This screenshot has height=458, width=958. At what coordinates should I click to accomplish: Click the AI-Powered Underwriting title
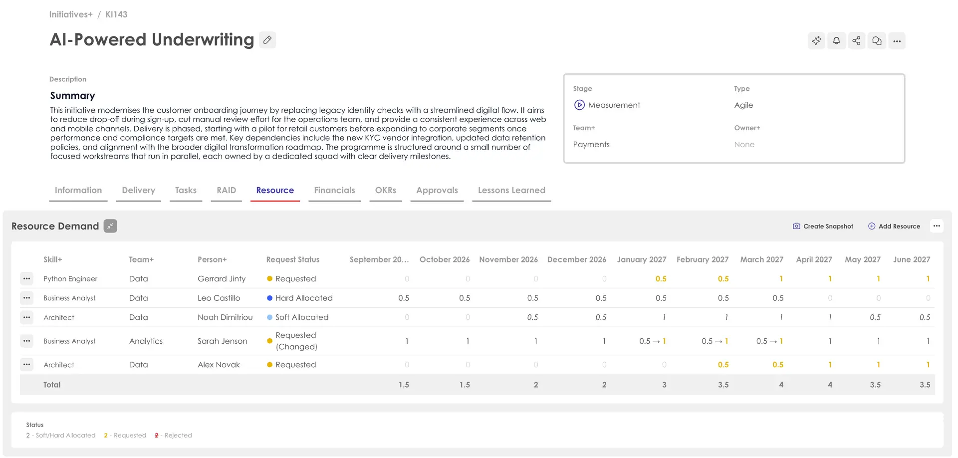click(152, 40)
